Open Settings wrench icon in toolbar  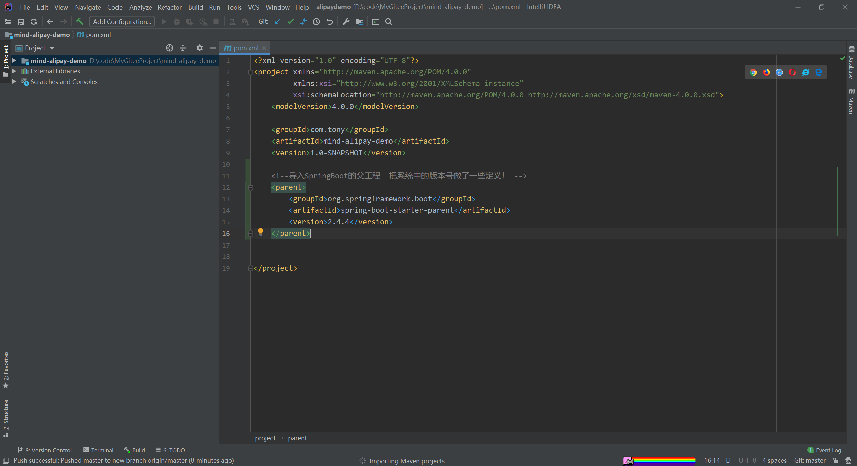(x=346, y=22)
